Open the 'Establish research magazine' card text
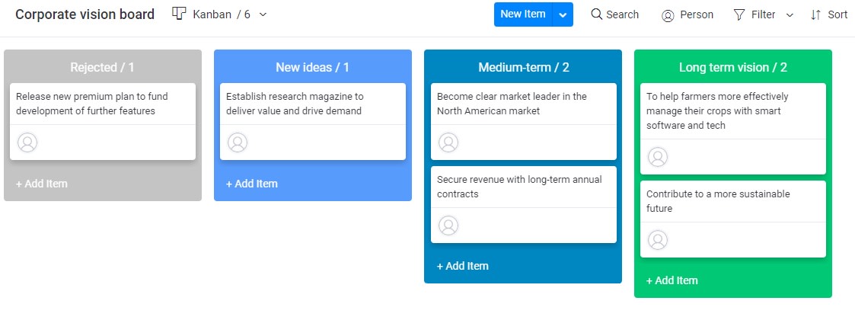The height and width of the screenshot is (320, 855). tap(295, 104)
